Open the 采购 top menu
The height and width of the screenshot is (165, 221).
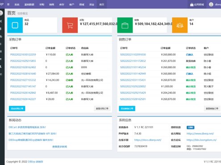coord(42,4)
